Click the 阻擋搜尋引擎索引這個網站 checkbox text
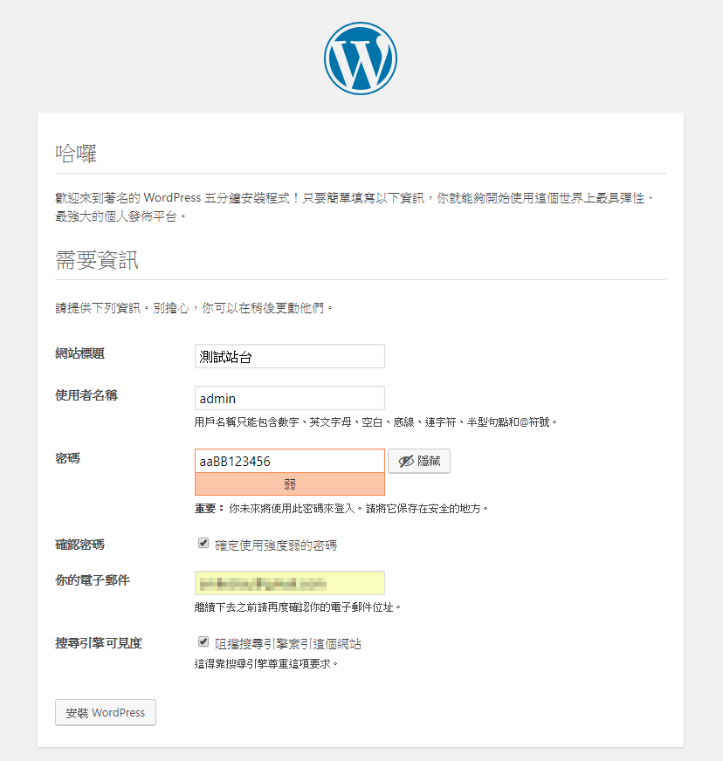 [288, 644]
